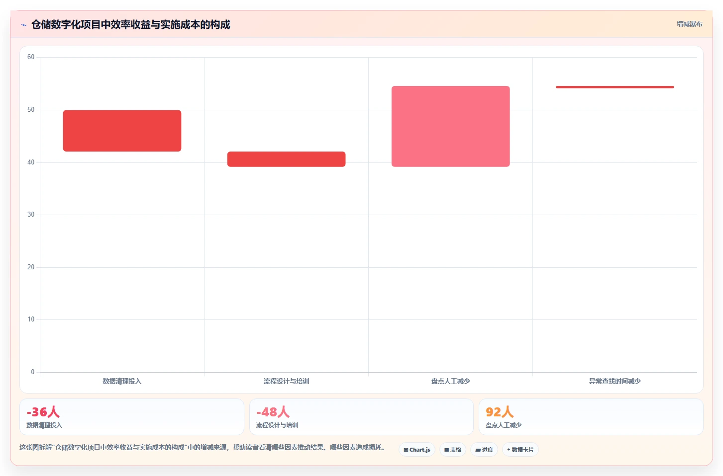723x476 pixels.
Task: Click the 数据清理投入 caption under -36人
Action: [44, 425]
